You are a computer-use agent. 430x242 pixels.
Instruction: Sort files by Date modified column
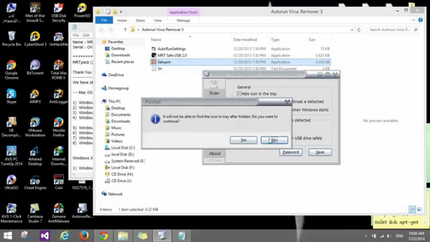pyautogui.click(x=245, y=40)
